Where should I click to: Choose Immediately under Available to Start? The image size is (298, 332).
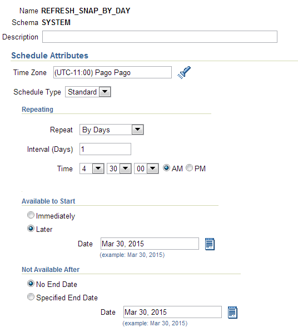click(x=31, y=215)
